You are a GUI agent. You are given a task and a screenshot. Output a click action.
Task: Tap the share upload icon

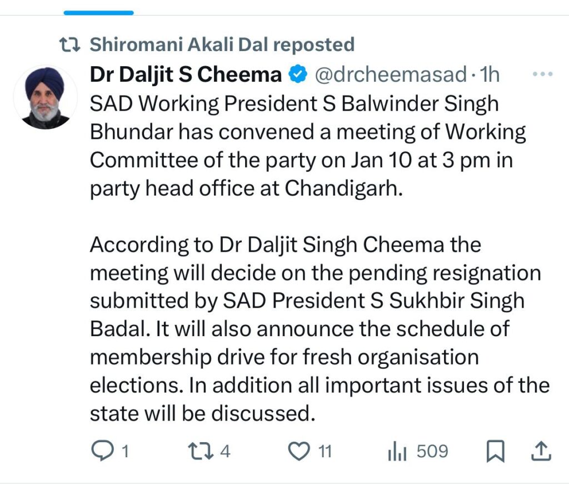541,452
